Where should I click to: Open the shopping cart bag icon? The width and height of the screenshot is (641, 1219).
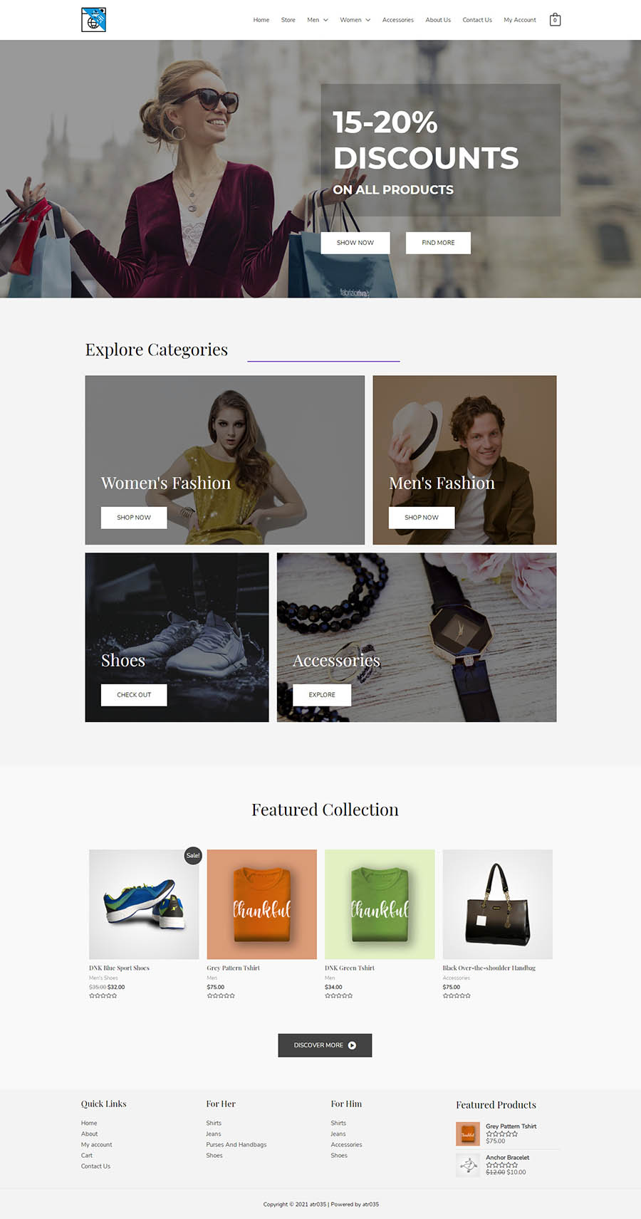555,20
